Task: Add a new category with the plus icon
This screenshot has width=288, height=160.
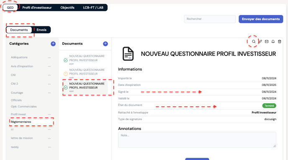Action: pos(53,44)
